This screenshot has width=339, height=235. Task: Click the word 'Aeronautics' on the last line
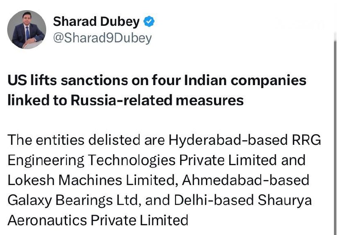47,220
